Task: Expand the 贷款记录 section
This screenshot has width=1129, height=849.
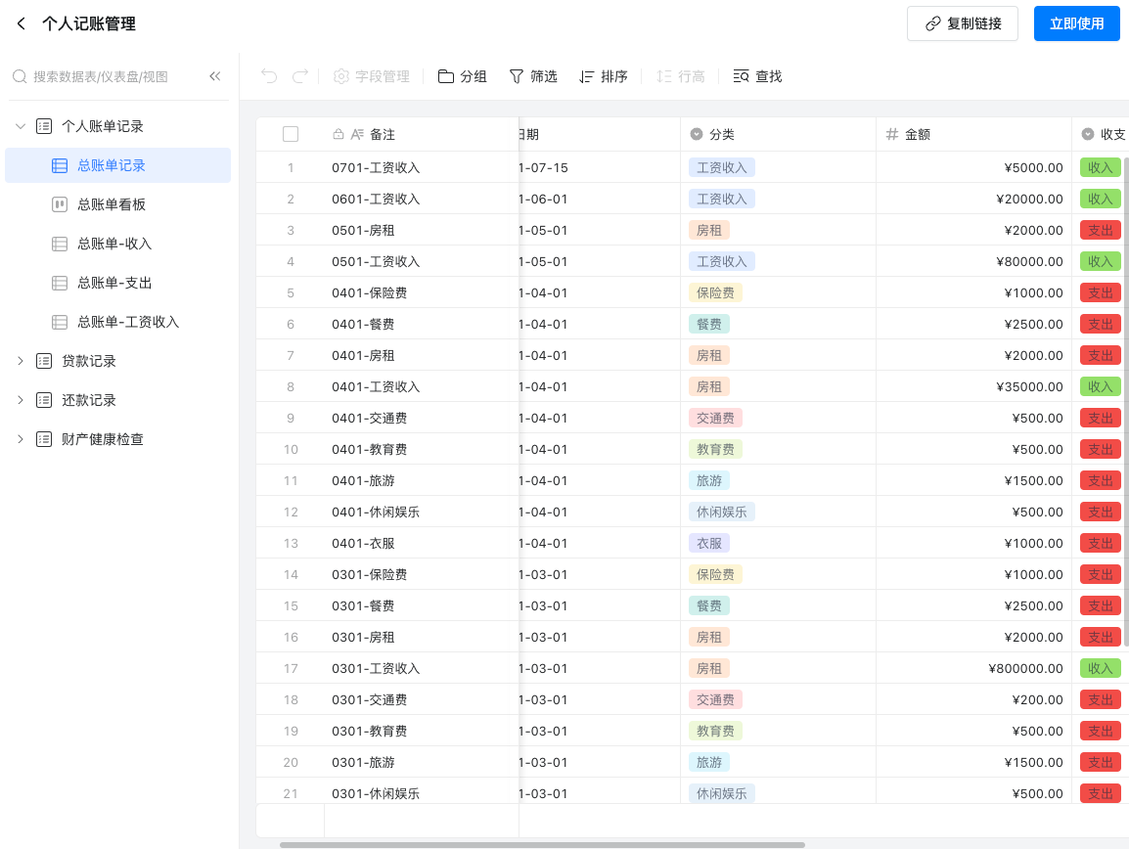Action: [19, 360]
